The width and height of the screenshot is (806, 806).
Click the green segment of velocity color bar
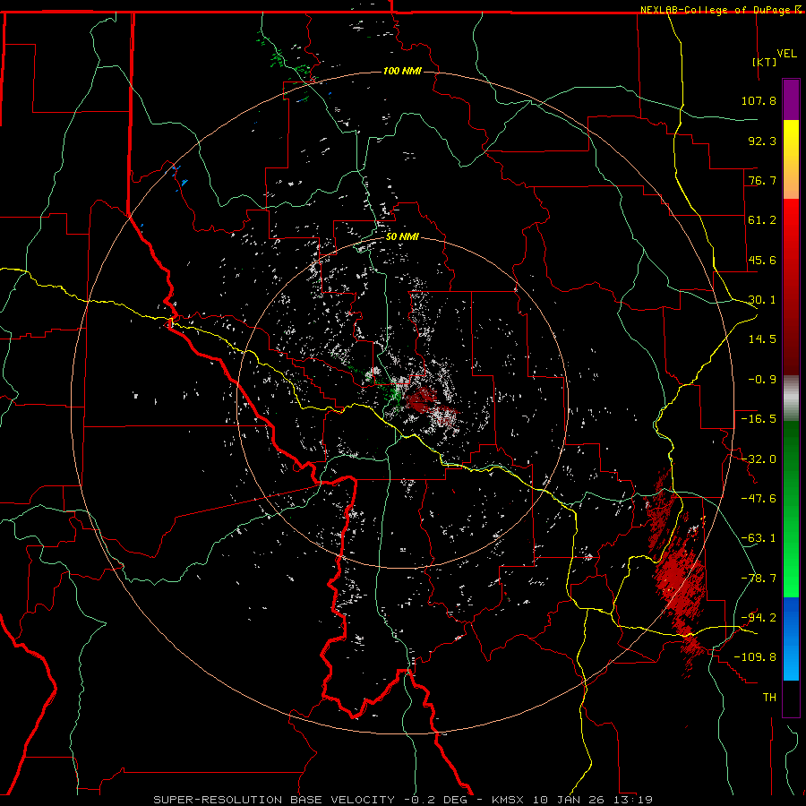coord(791,509)
